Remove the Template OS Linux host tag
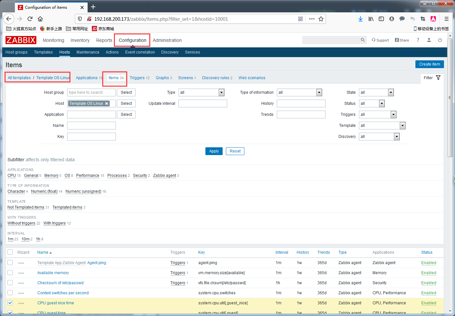Viewport: 455px width, 316px height. (106, 103)
